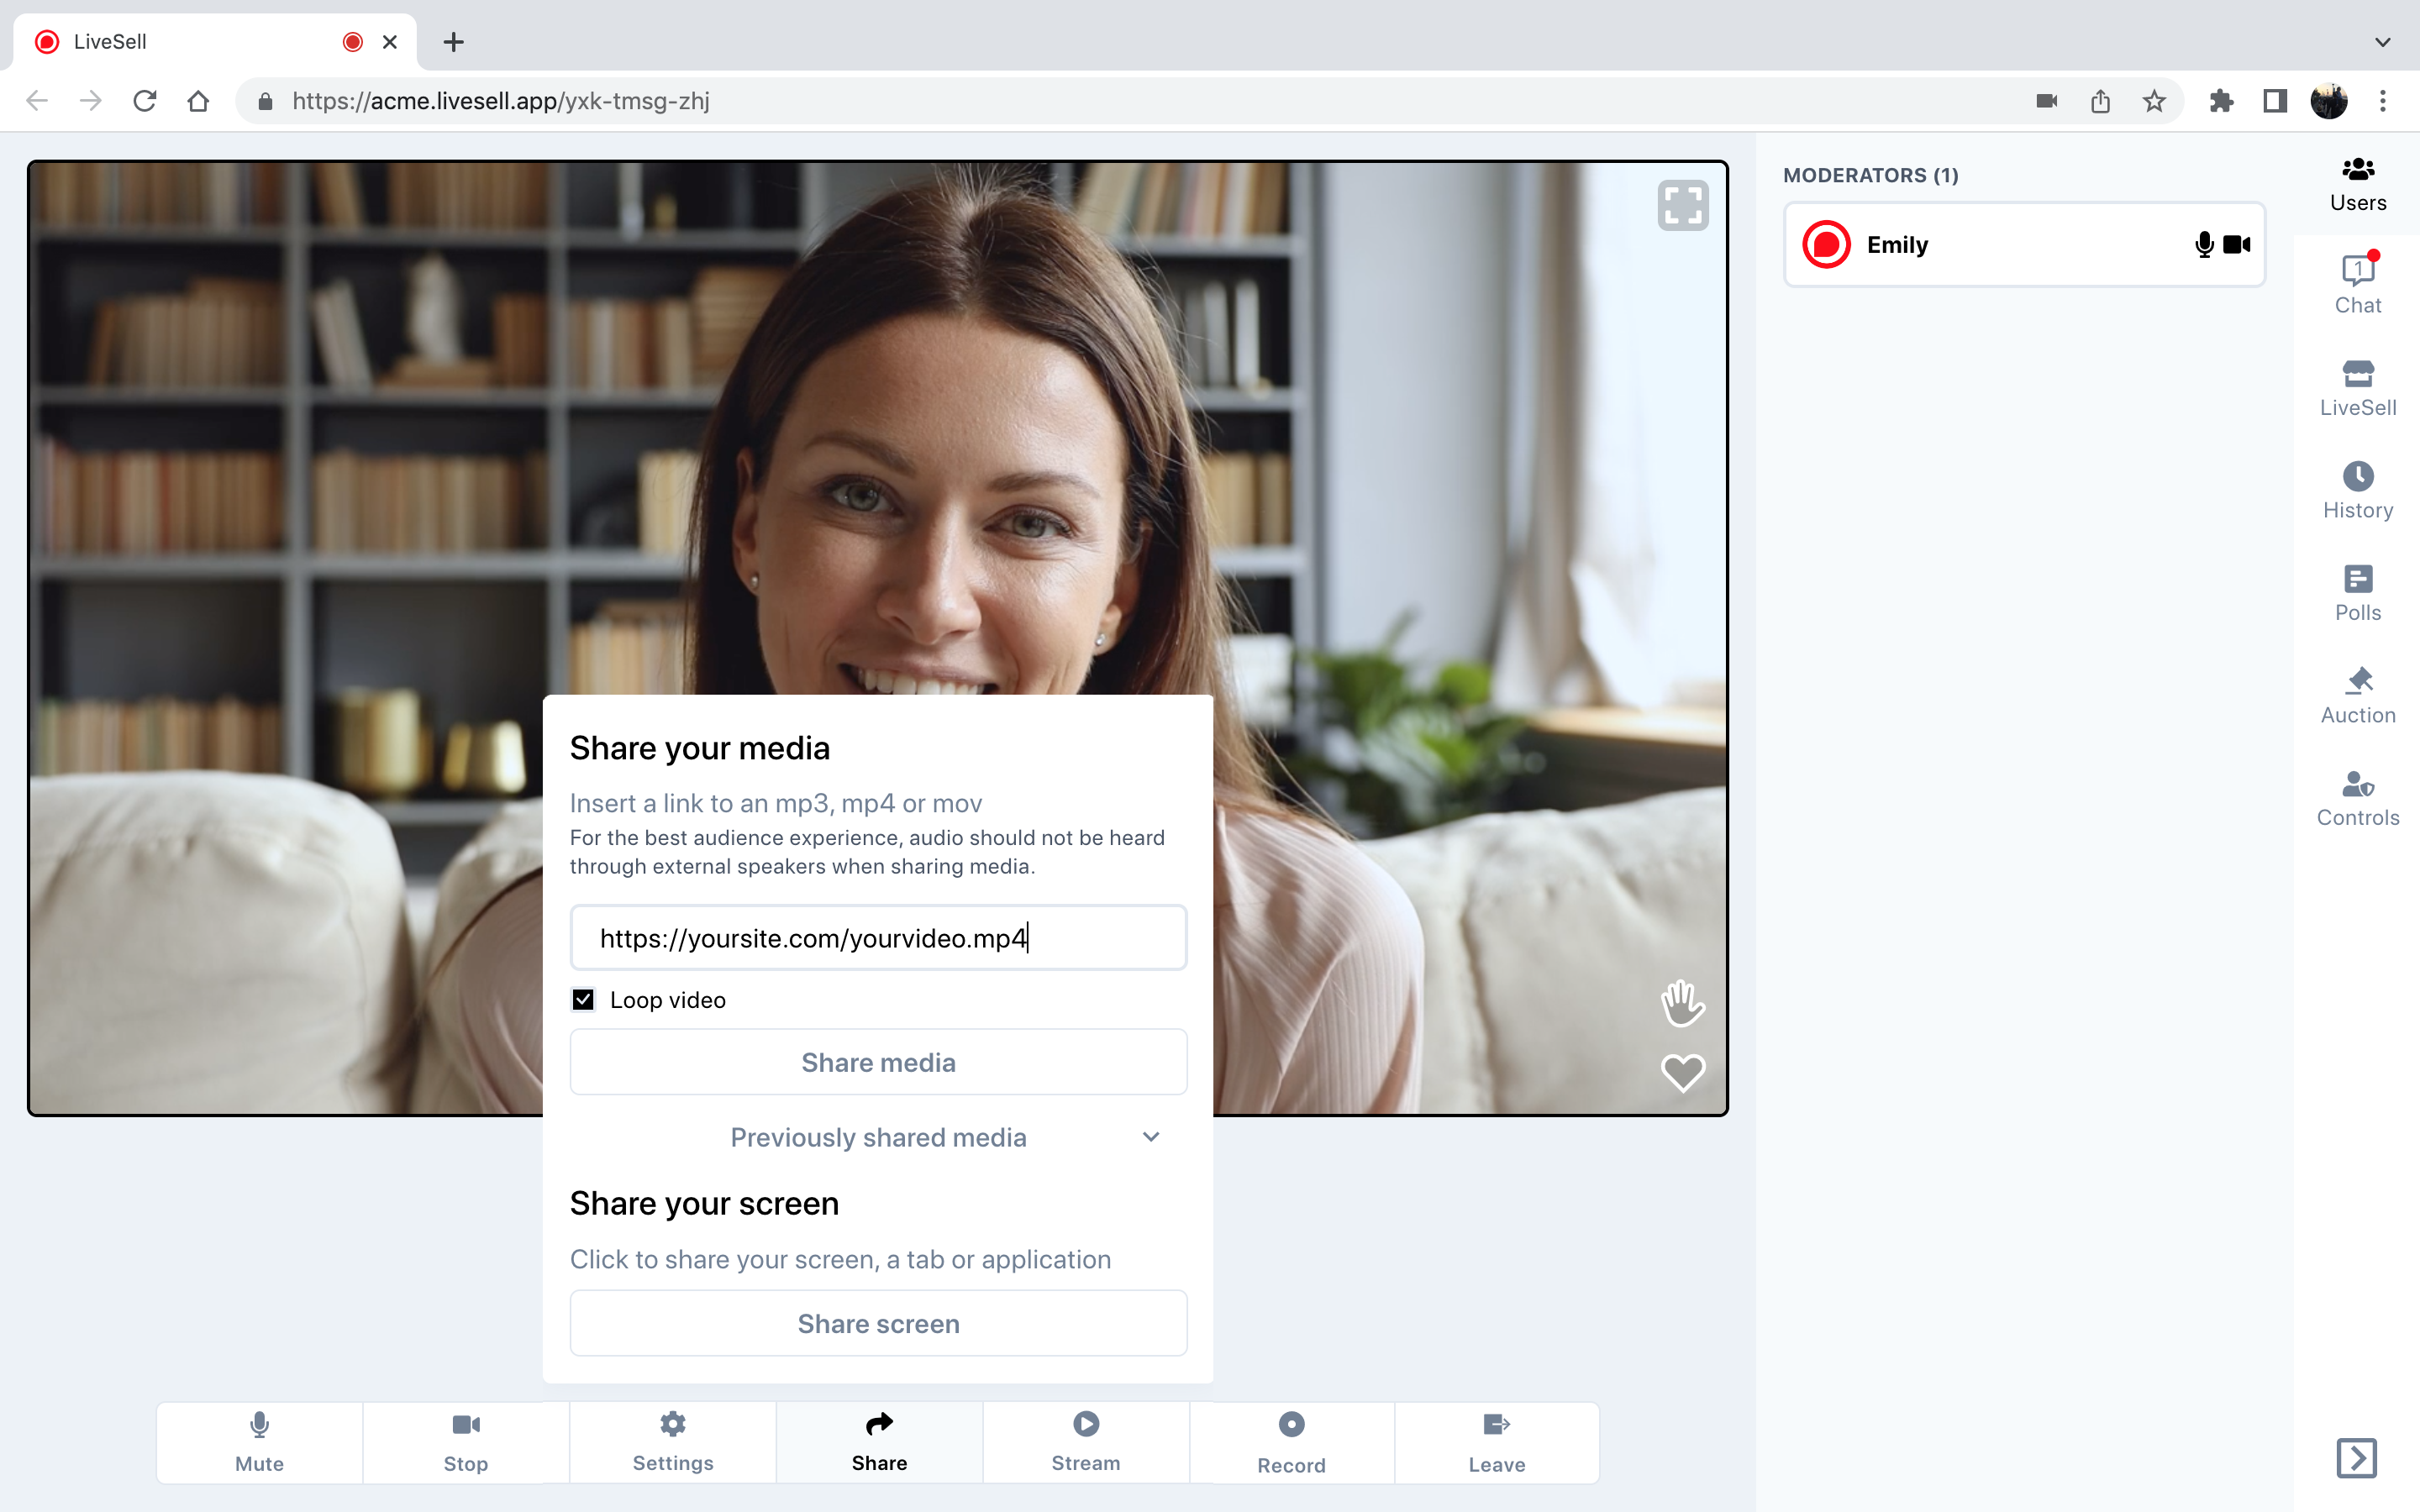Leave the session
Image resolution: width=2420 pixels, height=1512 pixels.
point(1497,1442)
